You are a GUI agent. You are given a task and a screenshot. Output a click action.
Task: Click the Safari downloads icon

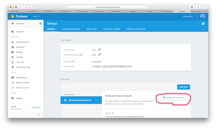(x=192, y=7)
